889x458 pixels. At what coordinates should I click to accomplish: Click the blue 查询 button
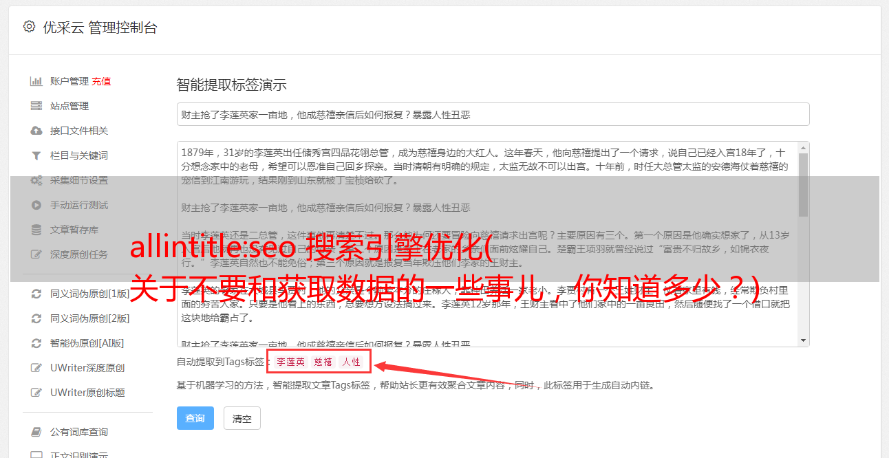195,418
